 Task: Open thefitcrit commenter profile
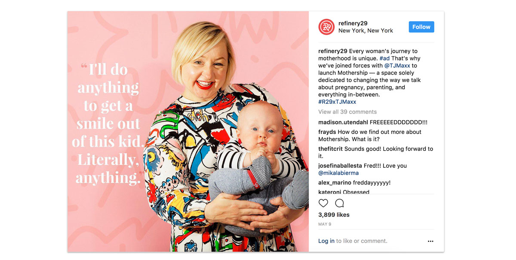331,149
